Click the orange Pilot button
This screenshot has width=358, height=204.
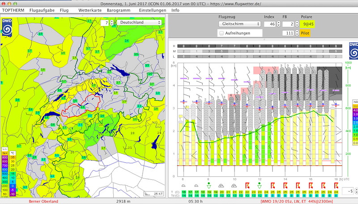tap(305, 33)
